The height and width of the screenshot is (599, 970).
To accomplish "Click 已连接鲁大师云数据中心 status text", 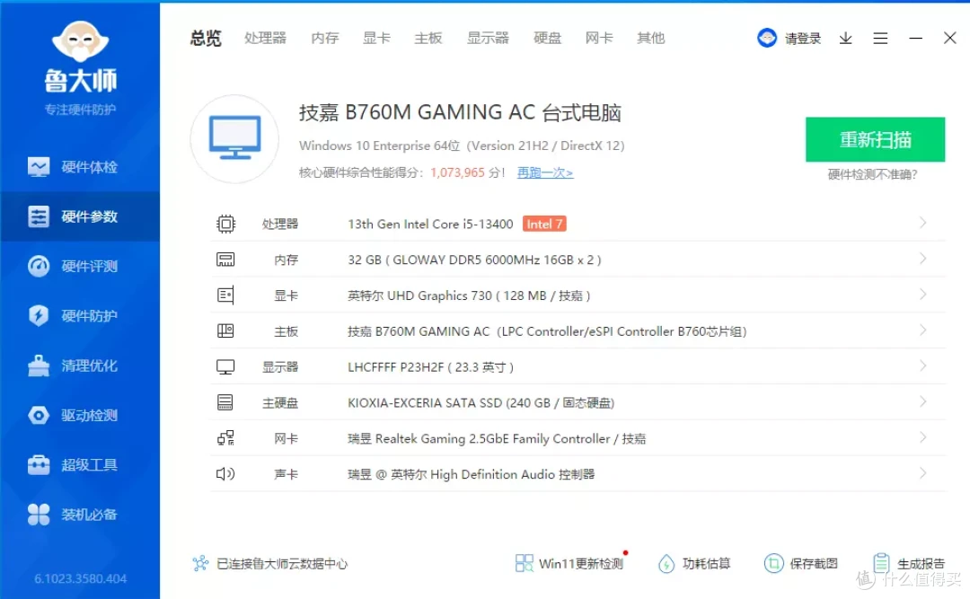I will (x=282, y=564).
